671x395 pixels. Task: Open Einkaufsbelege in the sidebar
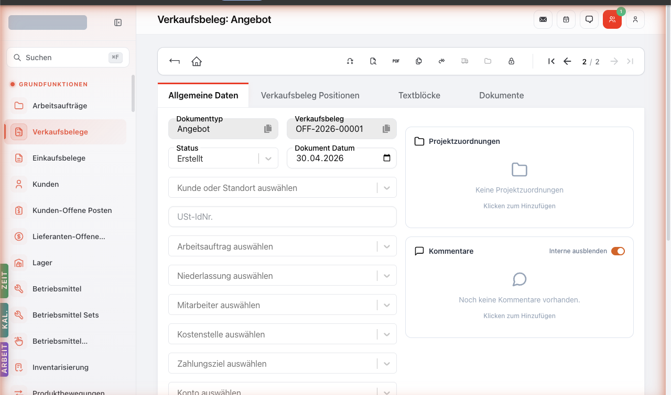(65, 158)
